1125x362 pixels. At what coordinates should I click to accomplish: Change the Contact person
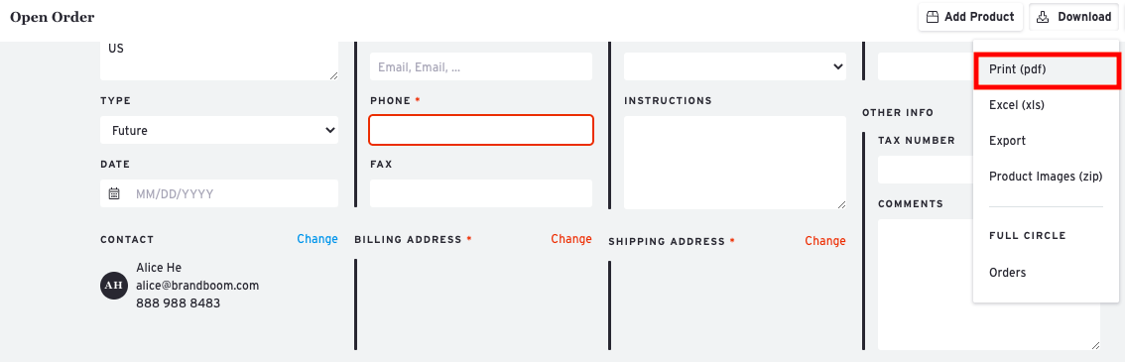pos(317,239)
